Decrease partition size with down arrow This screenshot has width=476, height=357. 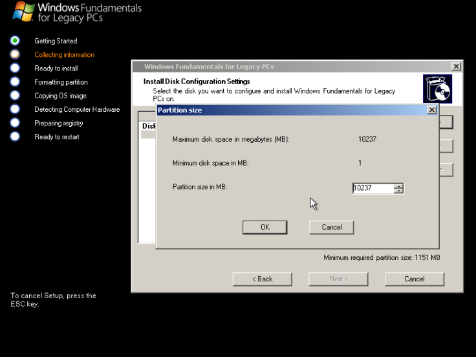[399, 191]
